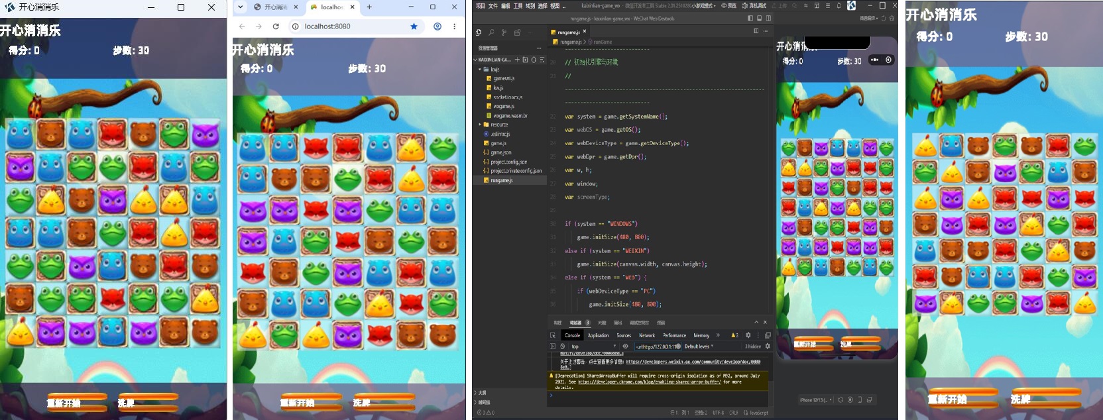The width and height of the screenshot is (1103, 420).
Task: Collapse the debugger panel with the up chevron
Action: pyautogui.click(x=756, y=322)
